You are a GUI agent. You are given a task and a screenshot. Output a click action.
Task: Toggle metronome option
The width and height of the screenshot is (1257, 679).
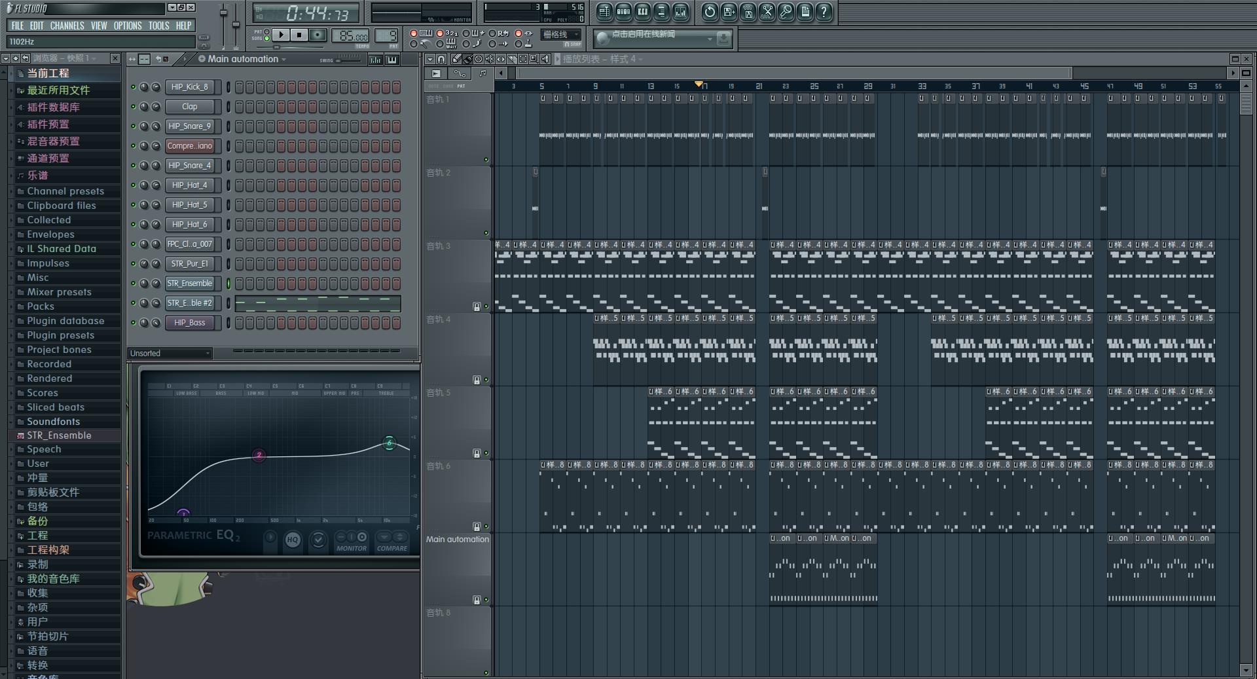click(414, 44)
